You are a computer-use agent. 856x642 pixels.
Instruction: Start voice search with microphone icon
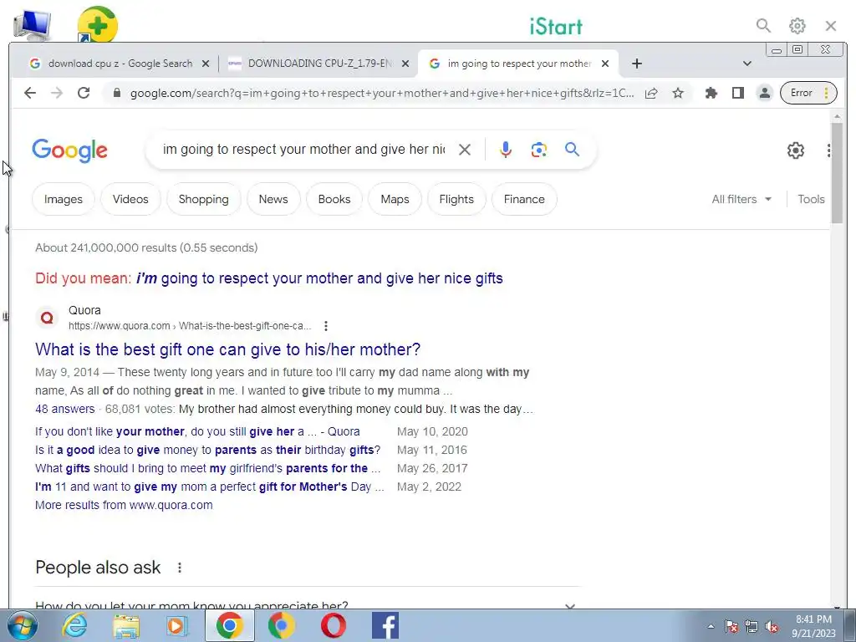point(506,150)
